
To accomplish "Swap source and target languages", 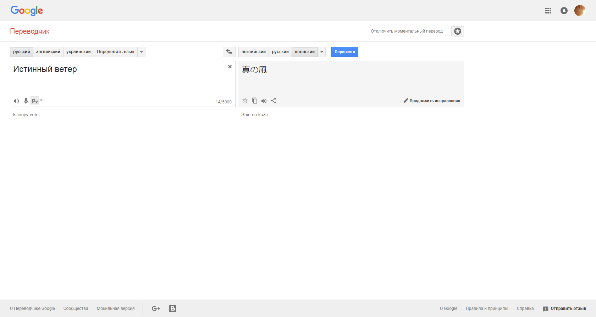I will click(229, 52).
